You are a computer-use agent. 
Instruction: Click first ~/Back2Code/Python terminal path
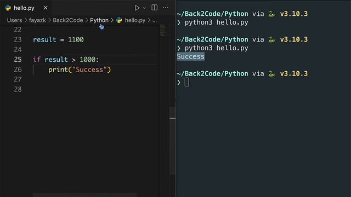(212, 14)
